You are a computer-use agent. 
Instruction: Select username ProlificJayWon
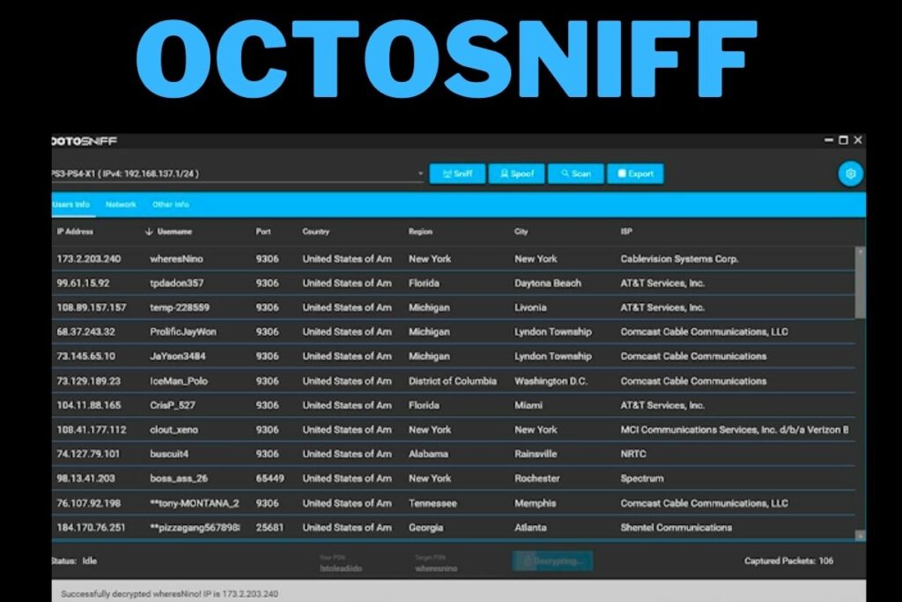pyautogui.click(x=183, y=331)
